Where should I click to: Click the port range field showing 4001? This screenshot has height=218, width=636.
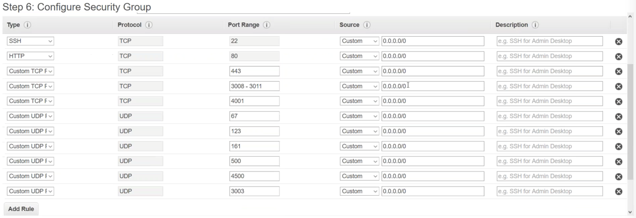(x=254, y=101)
